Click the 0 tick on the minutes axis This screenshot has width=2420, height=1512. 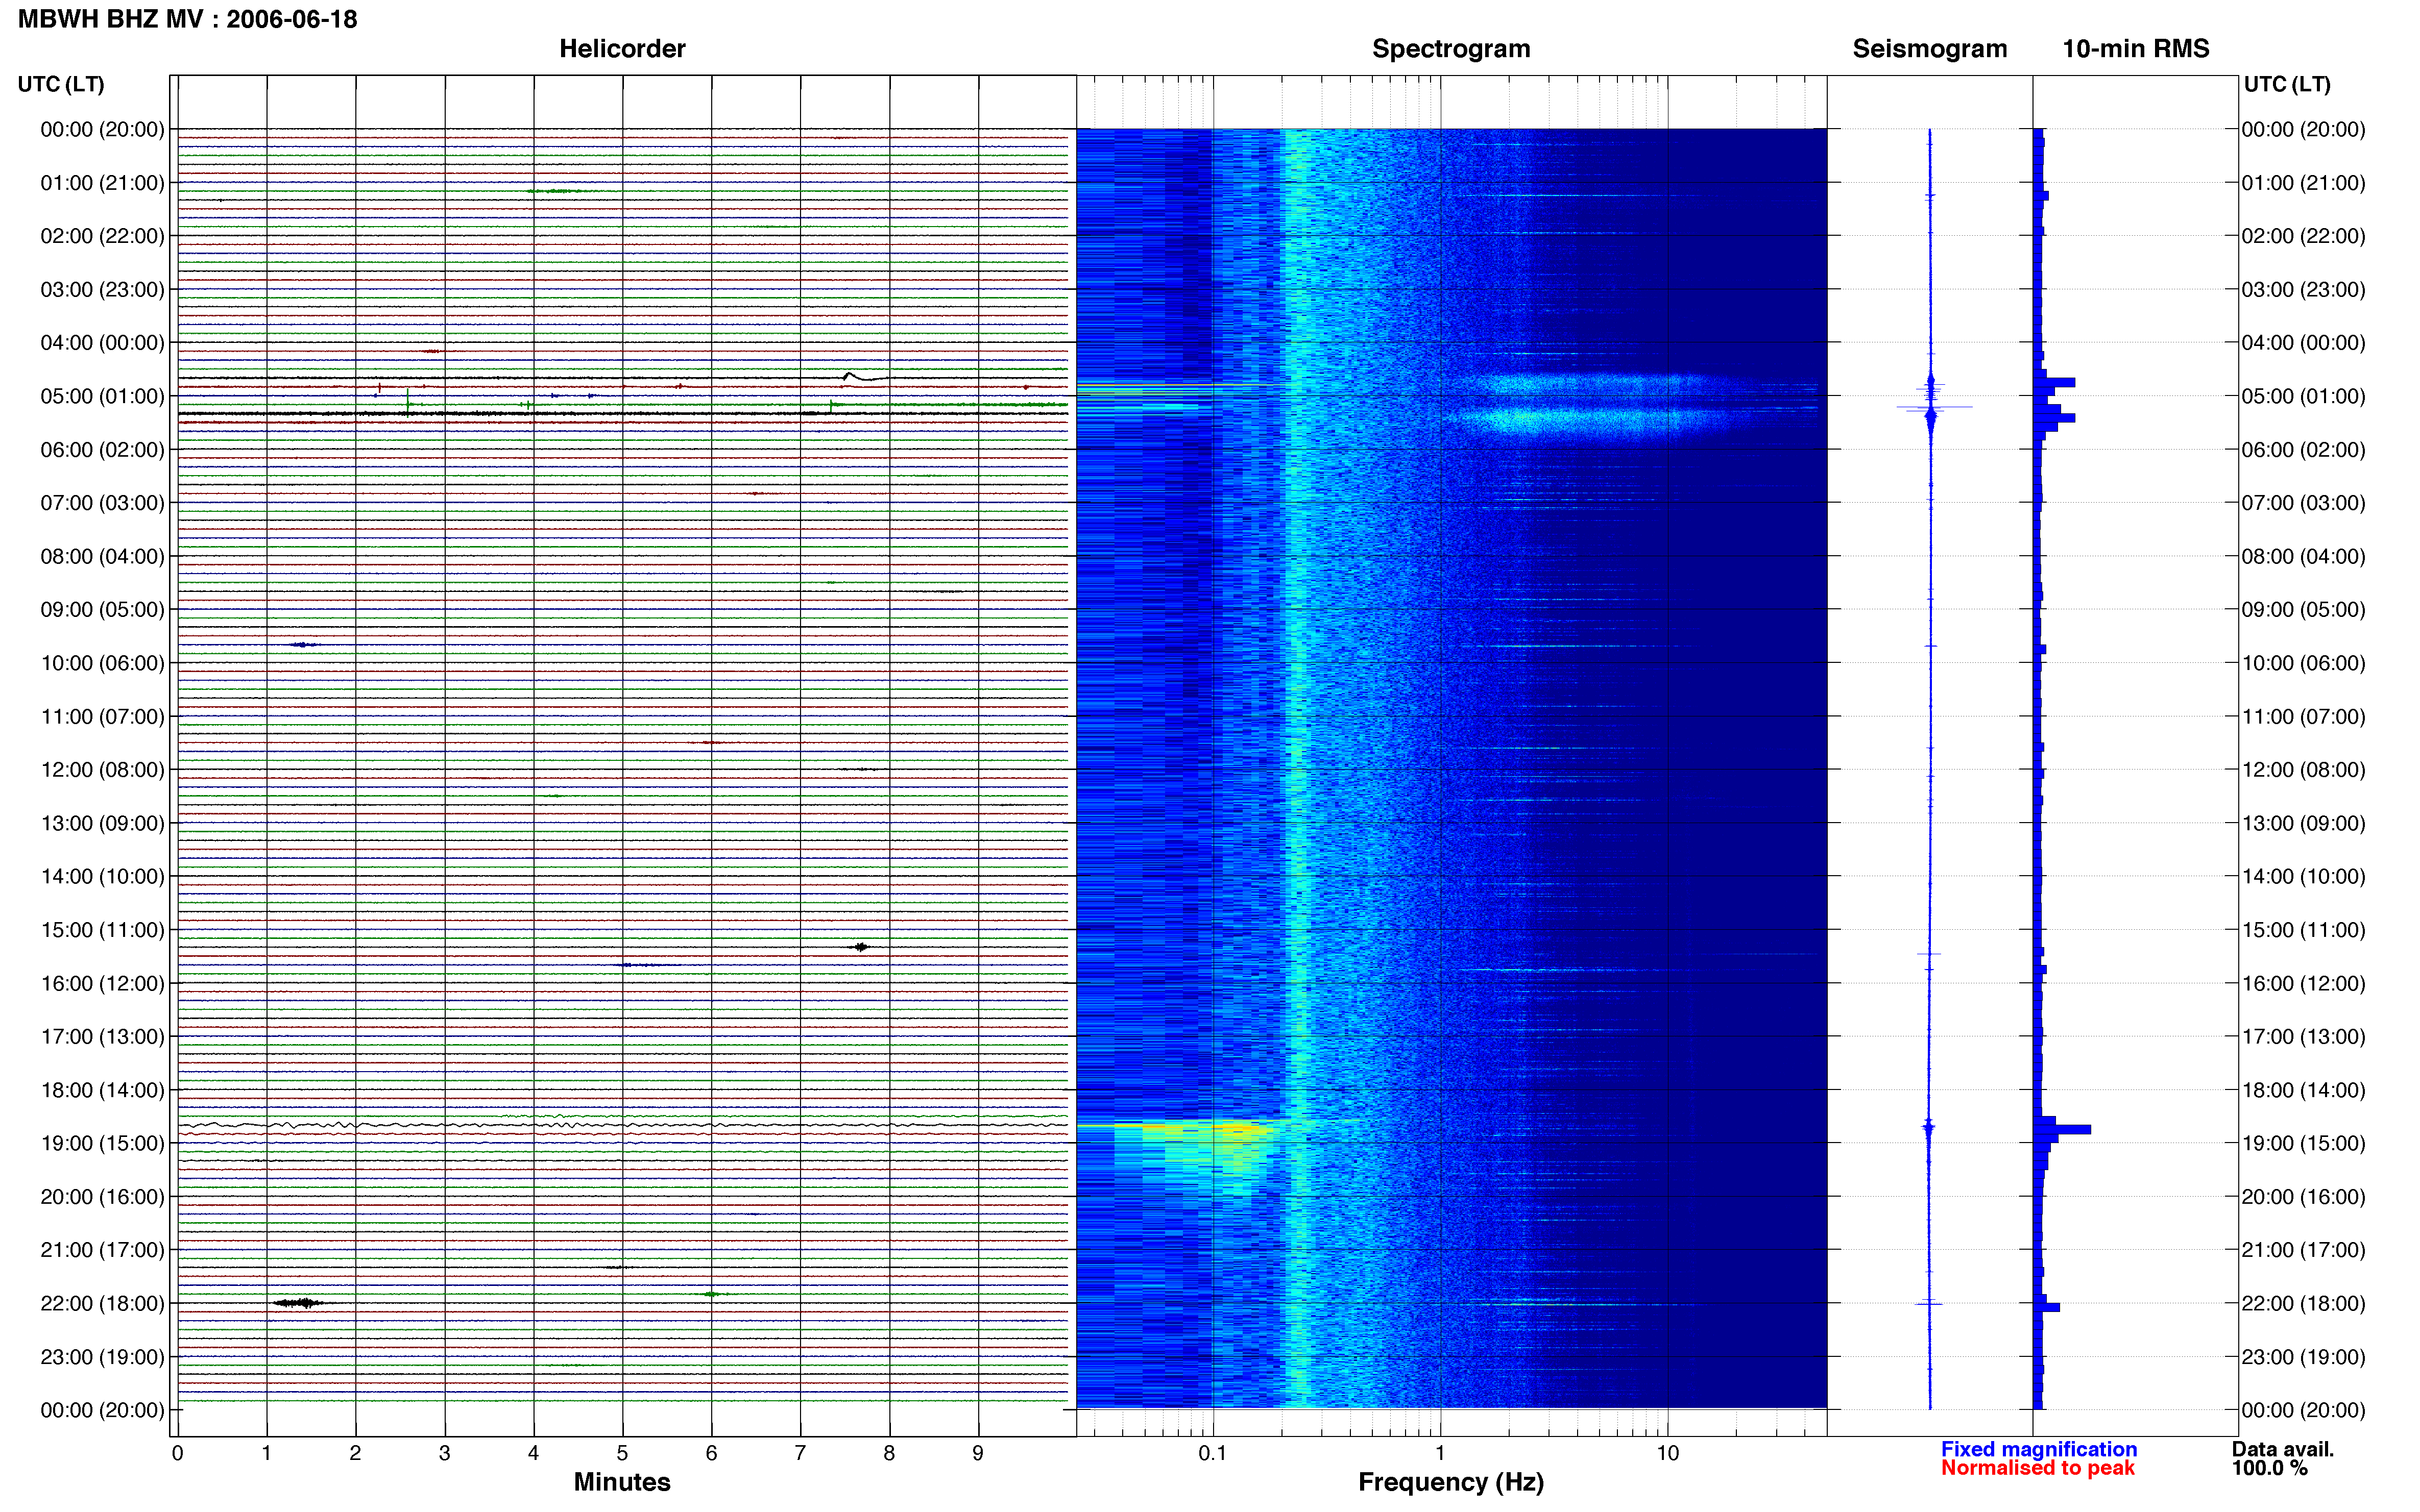pos(177,1452)
